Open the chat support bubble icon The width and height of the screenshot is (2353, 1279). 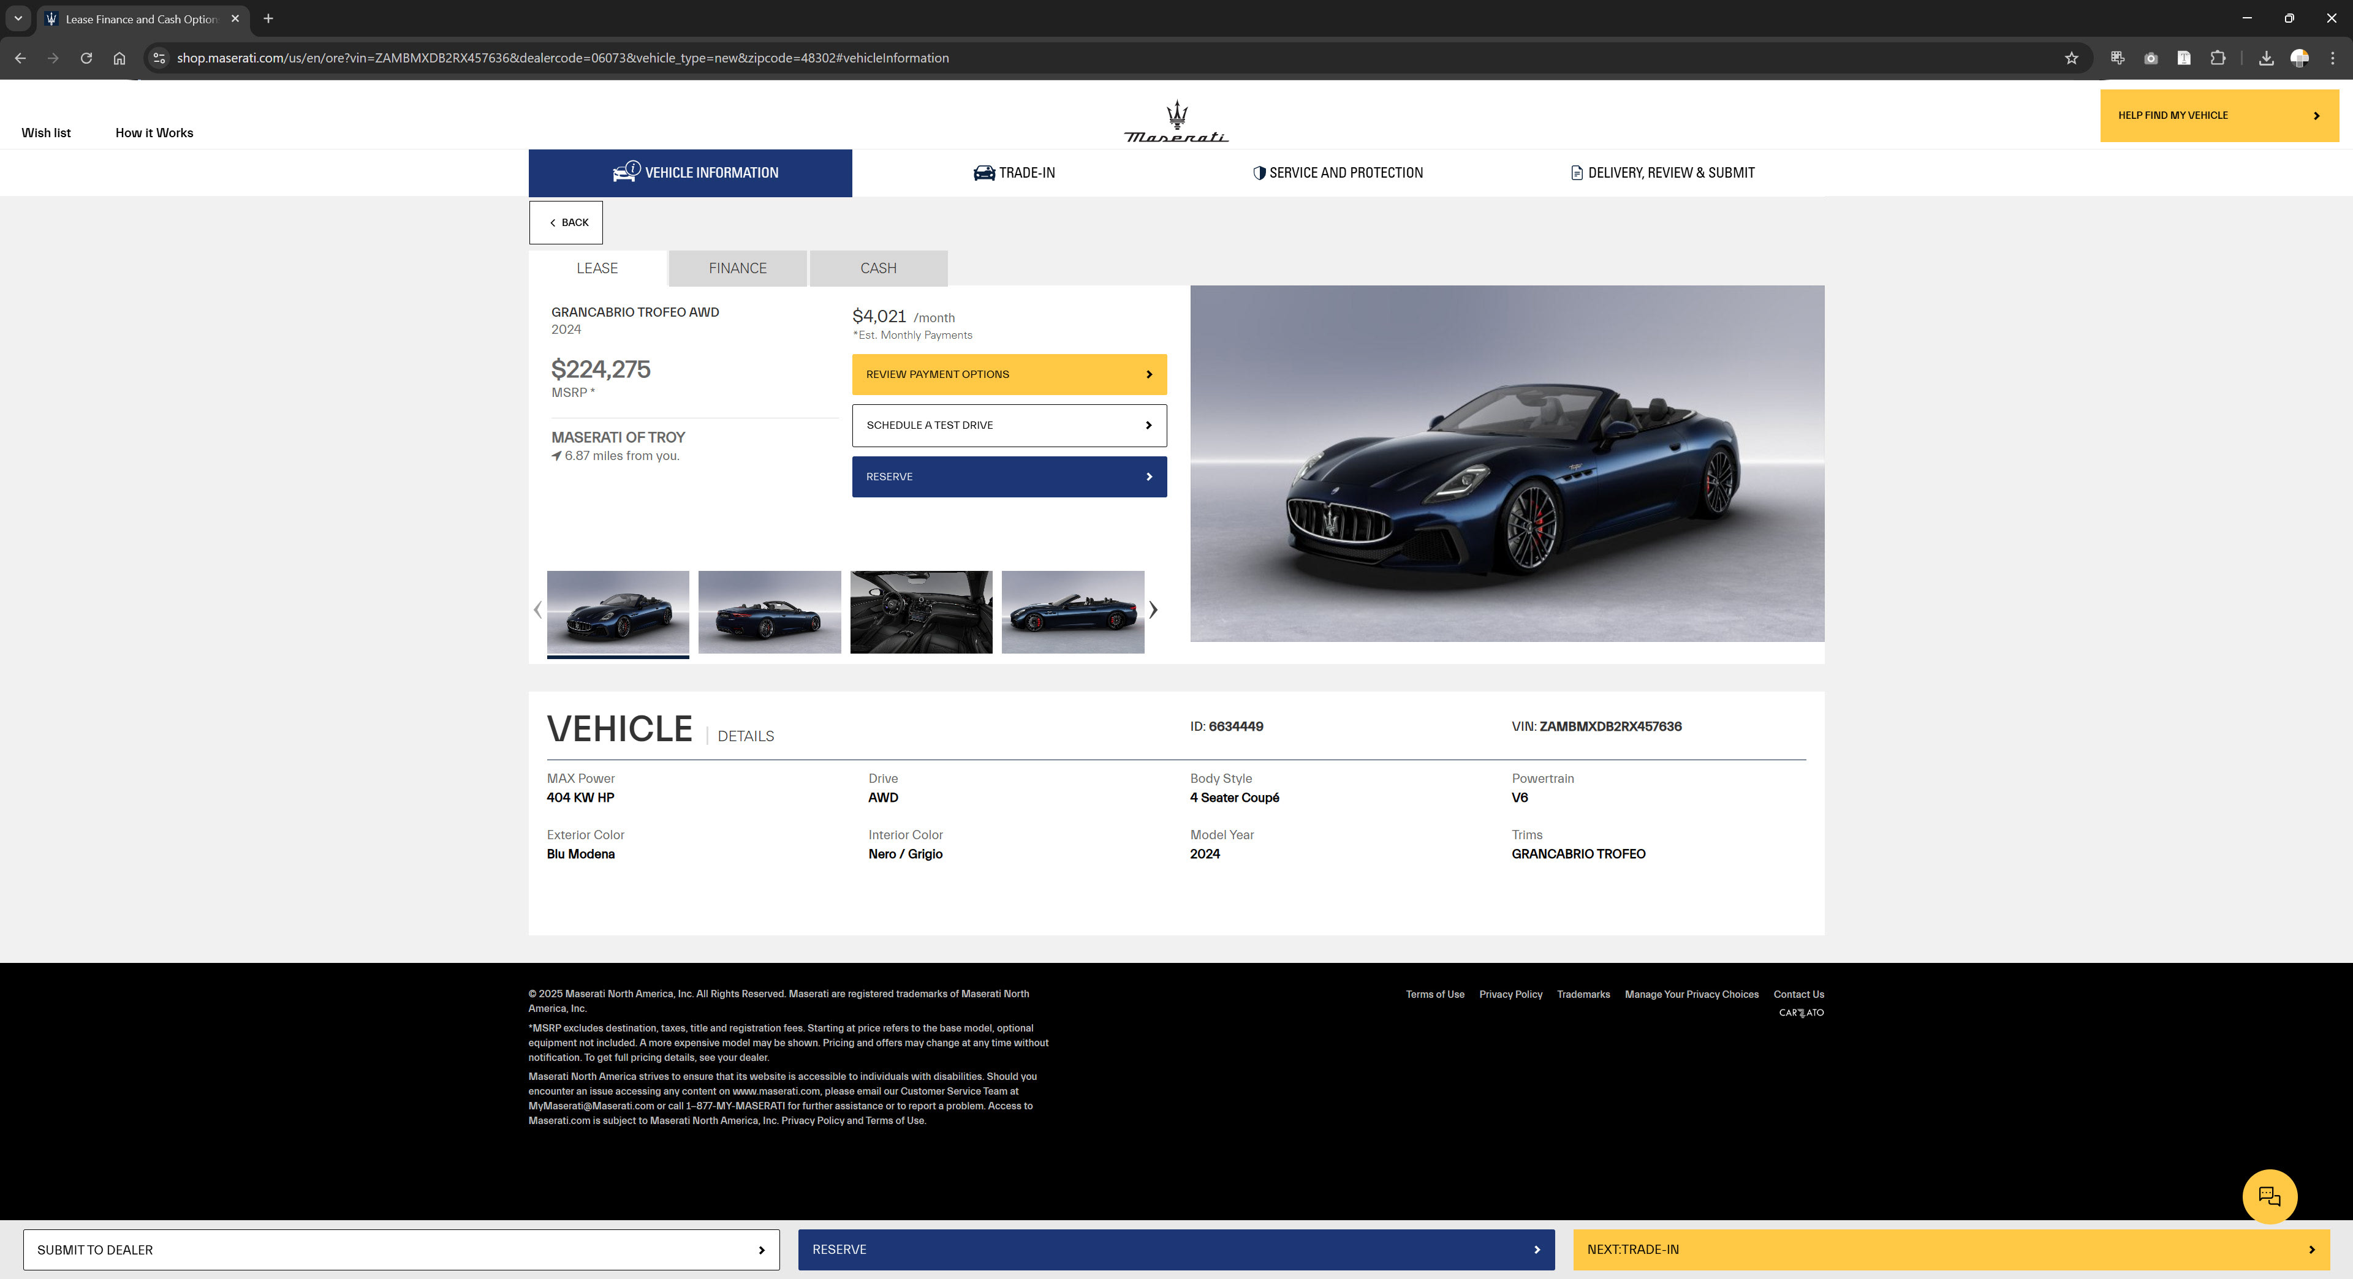(2270, 1196)
